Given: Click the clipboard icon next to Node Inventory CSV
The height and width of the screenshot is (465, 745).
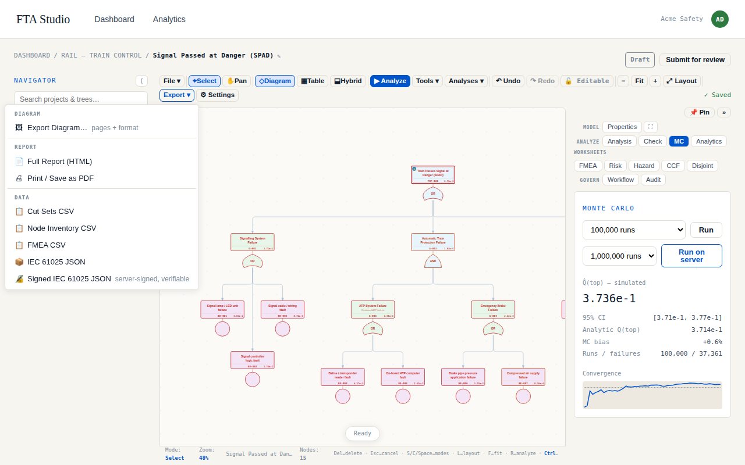Looking at the screenshot, I should (x=19, y=228).
